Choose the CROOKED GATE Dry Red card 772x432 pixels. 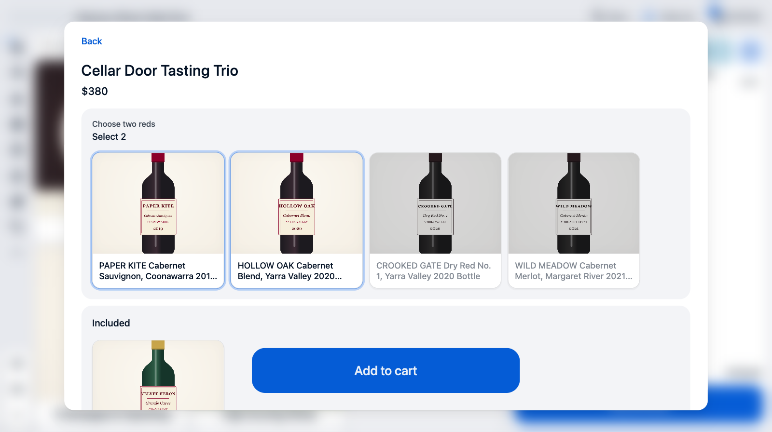coord(435,220)
